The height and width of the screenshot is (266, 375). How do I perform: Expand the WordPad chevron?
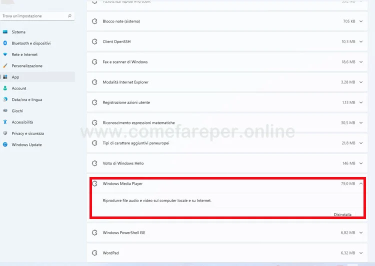(361, 253)
